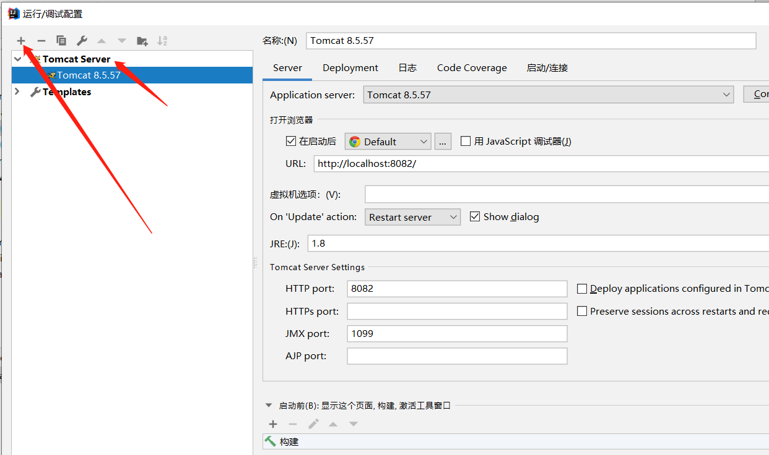Move configuration up with arrow icon

tap(102, 41)
